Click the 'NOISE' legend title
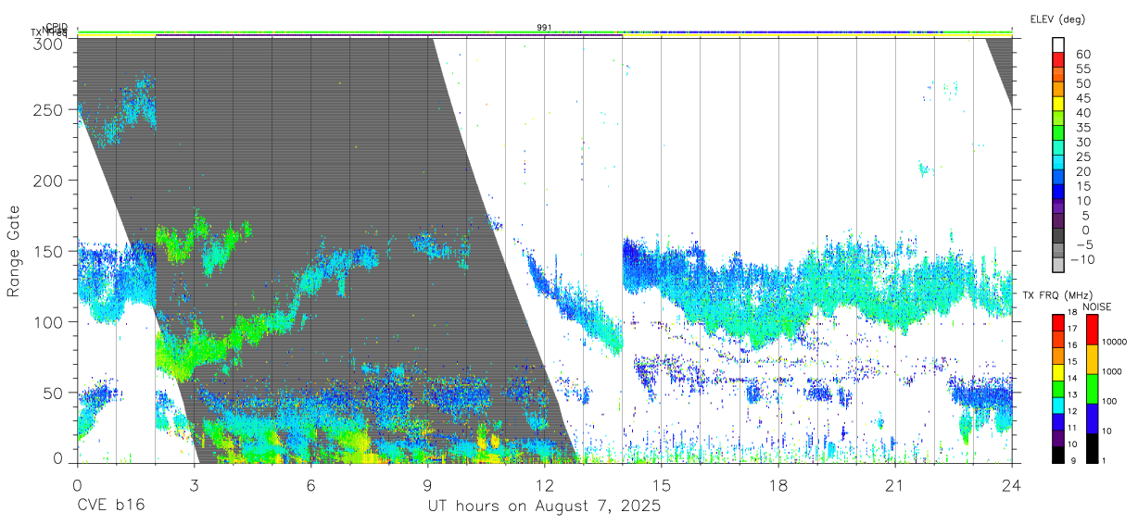This screenshot has width=1138, height=525. (x=1095, y=306)
